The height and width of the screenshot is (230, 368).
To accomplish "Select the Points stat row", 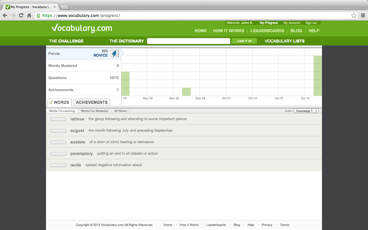I will tap(83, 53).
